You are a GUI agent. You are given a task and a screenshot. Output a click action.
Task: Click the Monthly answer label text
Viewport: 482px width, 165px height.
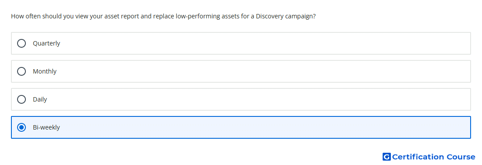(45, 71)
